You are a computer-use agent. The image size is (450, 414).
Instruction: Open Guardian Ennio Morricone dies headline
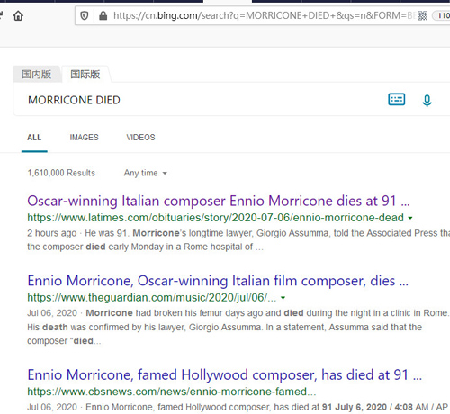[218, 281]
